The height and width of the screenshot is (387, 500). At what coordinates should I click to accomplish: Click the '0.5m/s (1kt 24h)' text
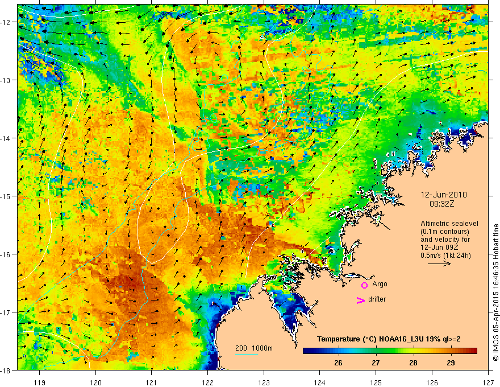(x=446, y=256)
